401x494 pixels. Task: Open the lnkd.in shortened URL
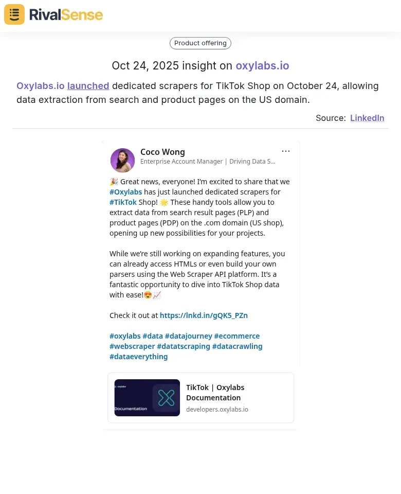point(204,315)
